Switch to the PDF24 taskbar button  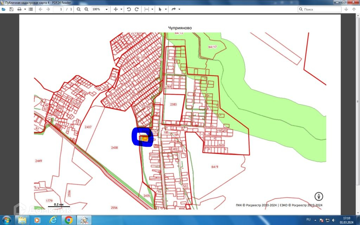click(x=84, y=220)
